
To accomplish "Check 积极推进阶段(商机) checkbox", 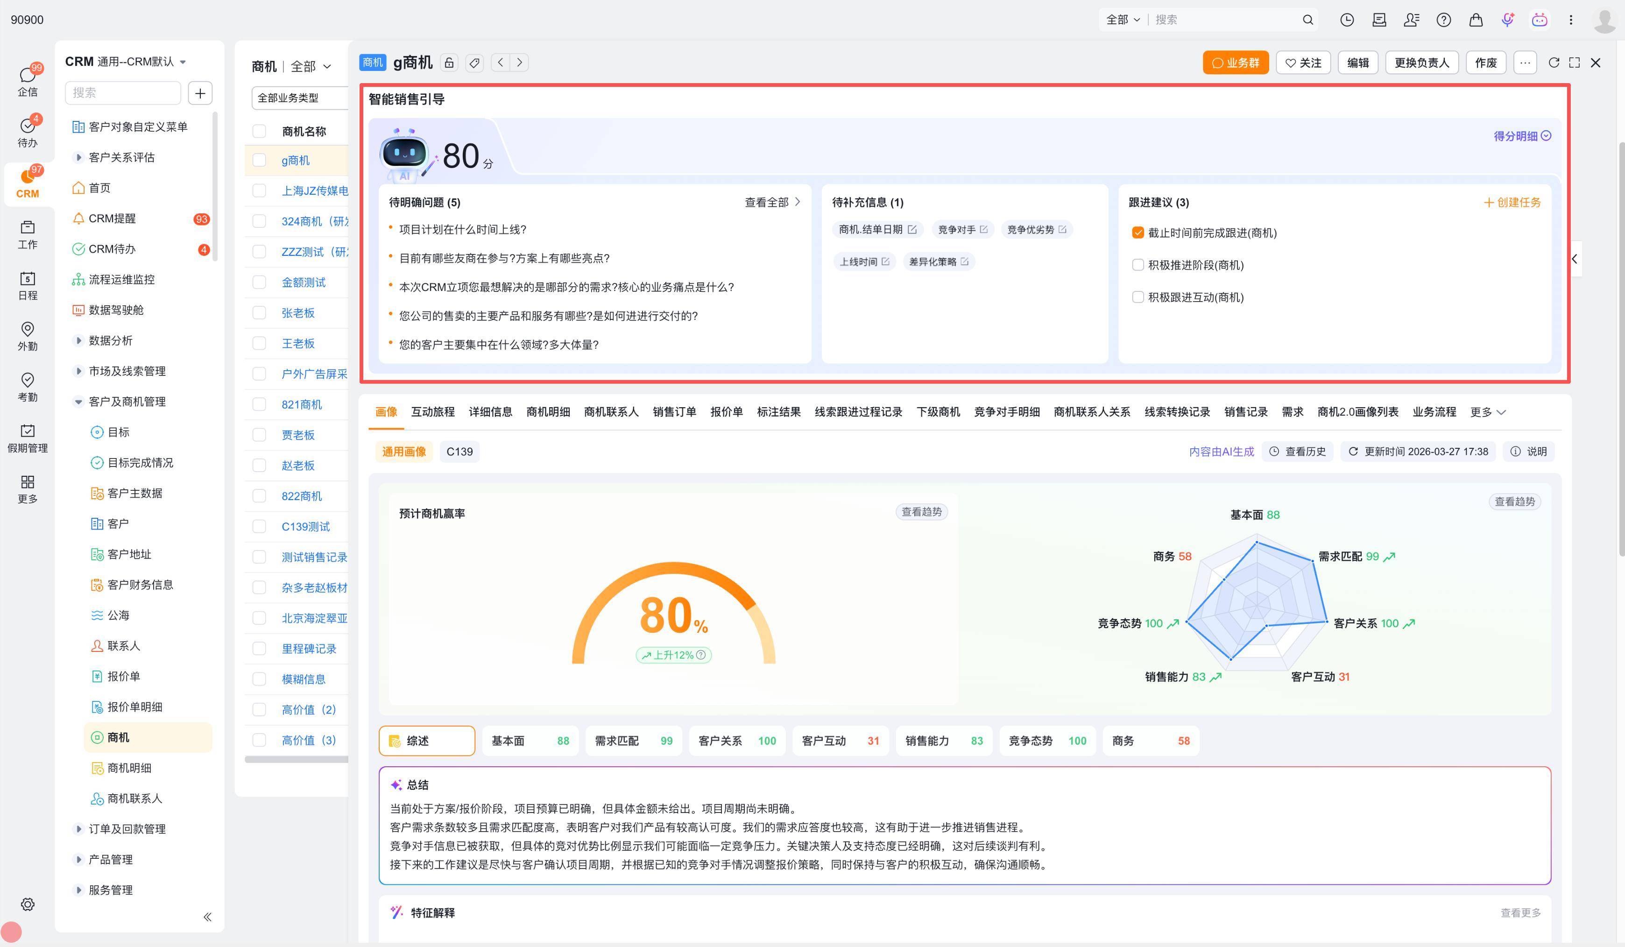I will 1137,265.
